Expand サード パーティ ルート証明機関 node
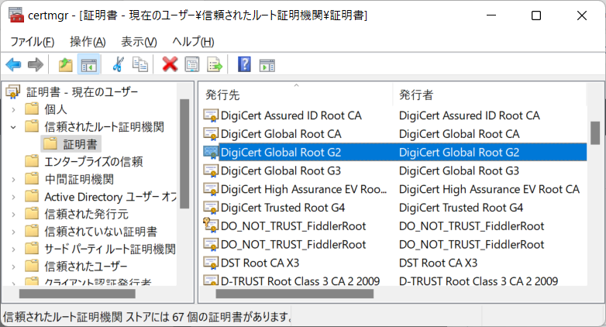The image size is (606, 327). pyautogui.click(x=13, y=250)
